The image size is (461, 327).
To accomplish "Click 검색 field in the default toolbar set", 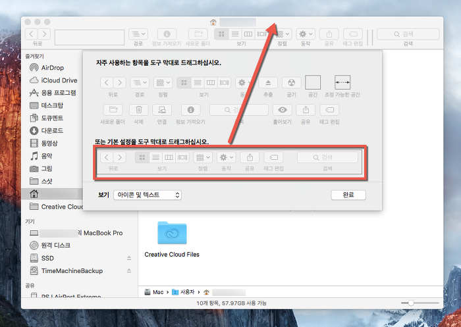I will [327, 157].
